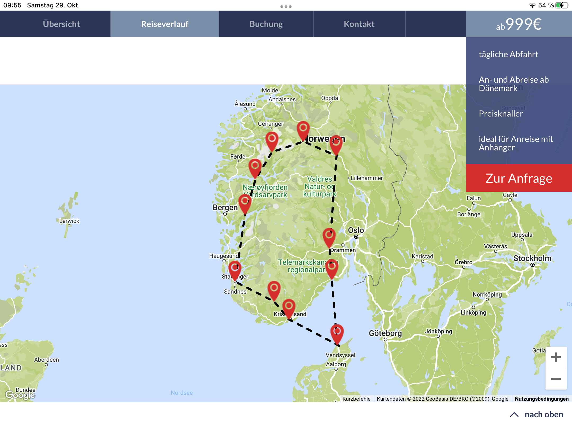The image size is (572, 429).
Task: Click the Aalborg label on map
Action: [x=336, y=364]
